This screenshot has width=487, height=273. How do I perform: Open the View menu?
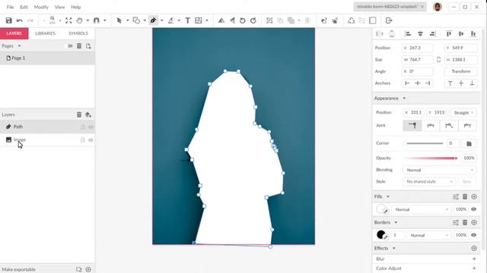click(x=59, y=7)
